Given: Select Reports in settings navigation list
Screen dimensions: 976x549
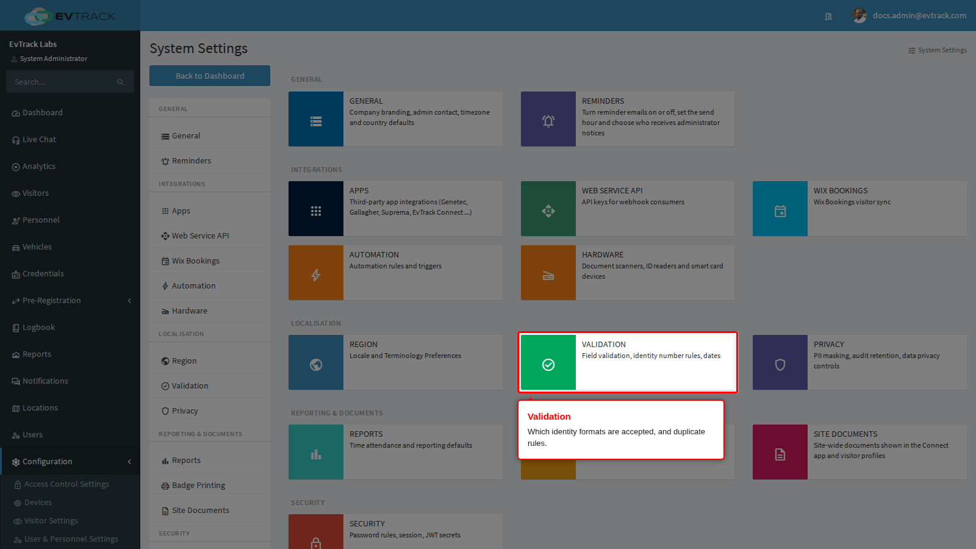Looking at the screenshot, I should click(x=210, y=461).
